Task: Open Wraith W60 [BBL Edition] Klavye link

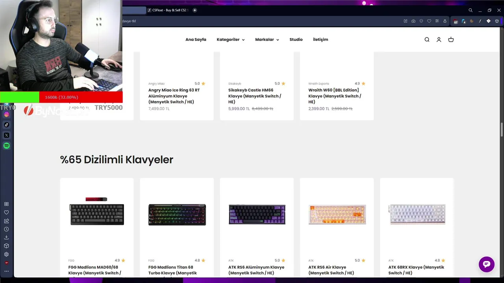Action: pyautogui.click(x=335, y=96)
